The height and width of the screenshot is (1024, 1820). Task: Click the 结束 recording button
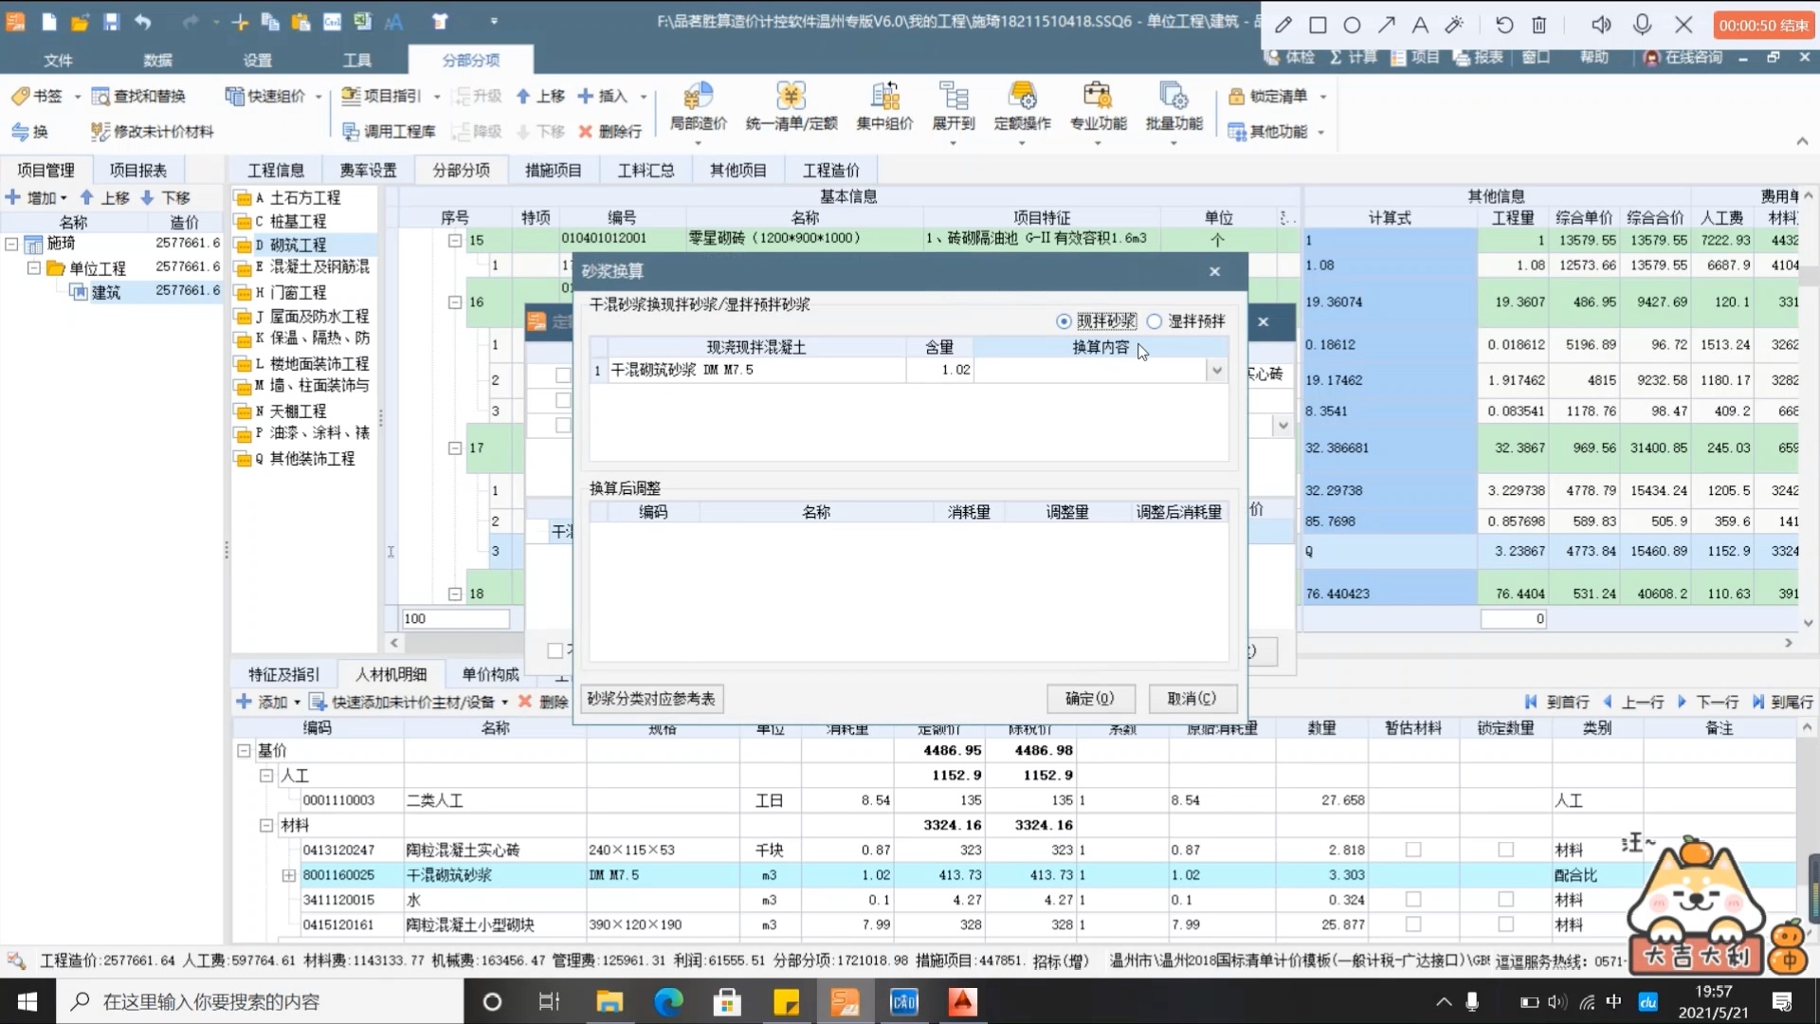tap(1764, 26)
